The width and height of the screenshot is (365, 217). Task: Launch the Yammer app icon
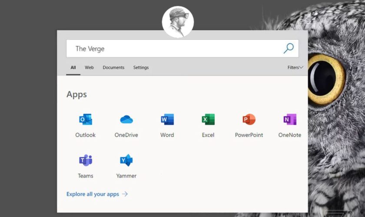(126, 161)
